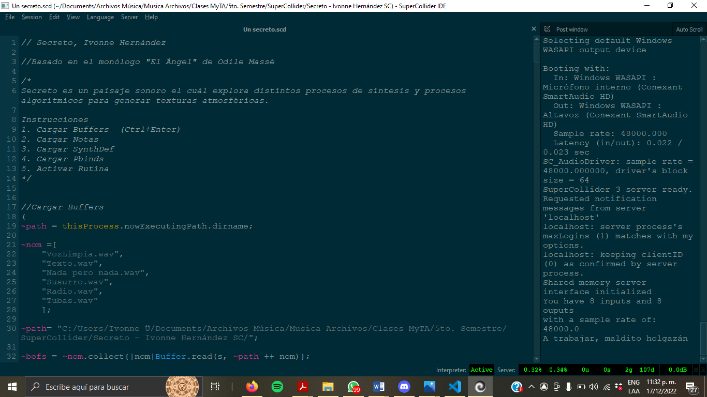Open the Server menu

[129, 17]
